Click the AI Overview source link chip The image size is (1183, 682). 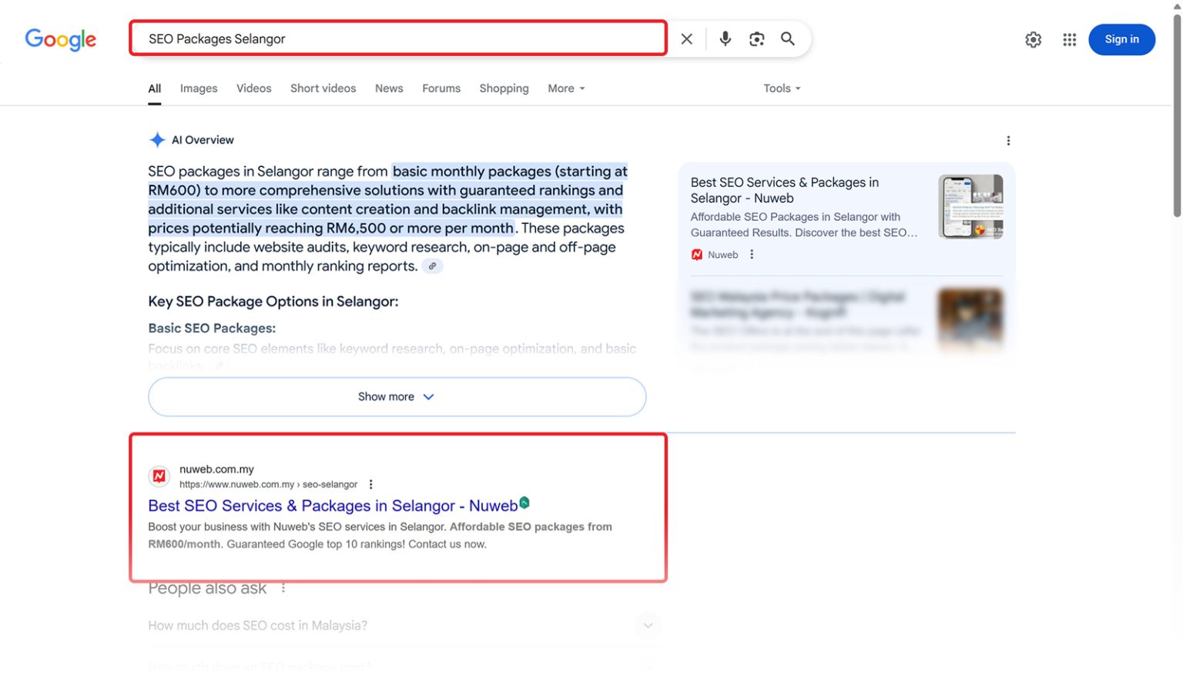[x=433, y=266]
